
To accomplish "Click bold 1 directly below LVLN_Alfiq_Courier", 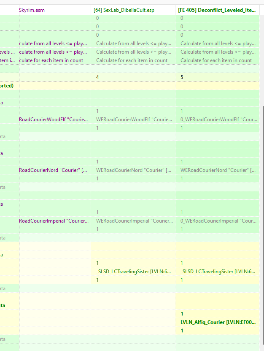I will [x=217, y=331].
